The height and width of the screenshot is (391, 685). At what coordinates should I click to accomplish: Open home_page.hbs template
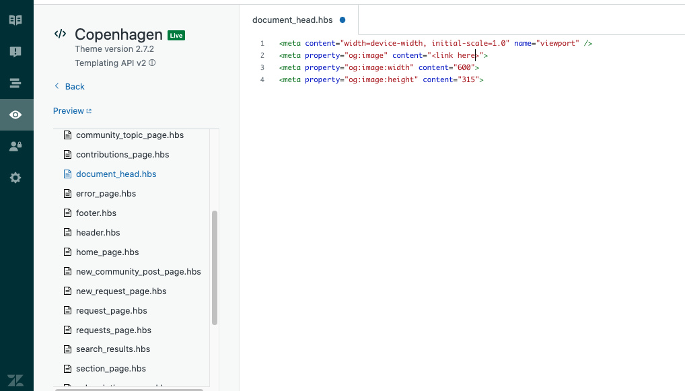click(x=107, y=252)
